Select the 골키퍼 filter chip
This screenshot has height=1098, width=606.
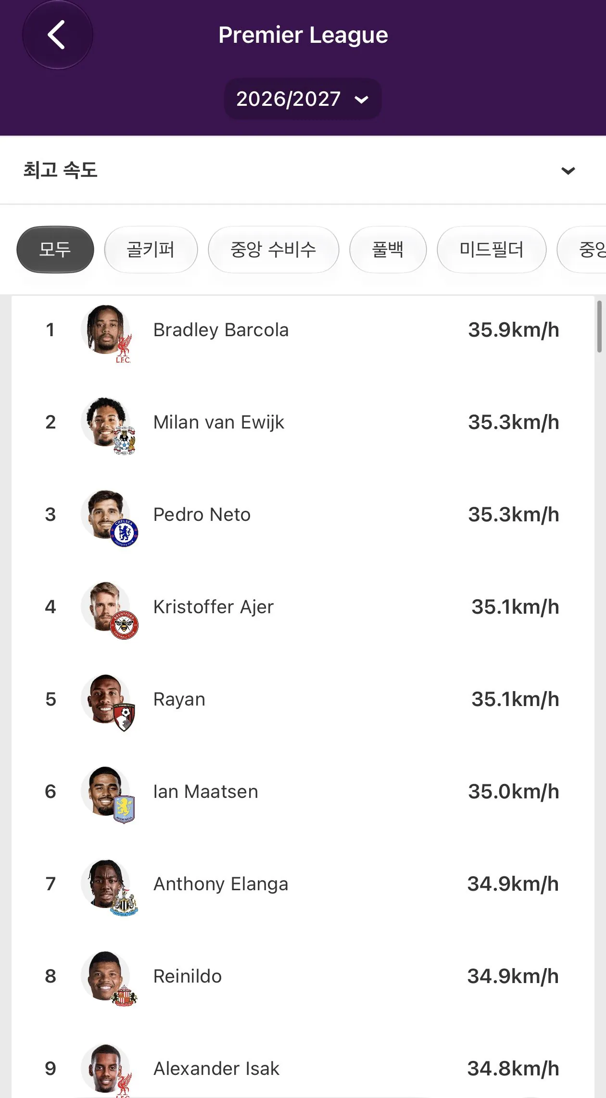[x=151, y=250]
